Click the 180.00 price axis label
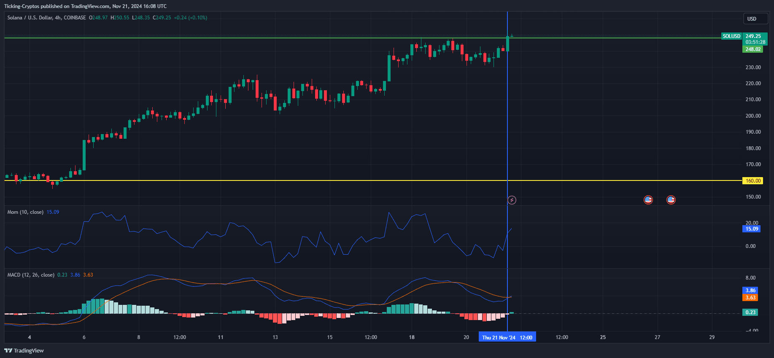This screenshot has height=358, width=774. click(753, 148)
